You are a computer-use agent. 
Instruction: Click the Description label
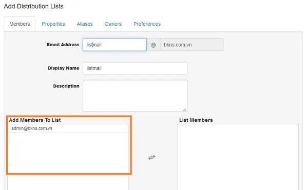[66, 86]
